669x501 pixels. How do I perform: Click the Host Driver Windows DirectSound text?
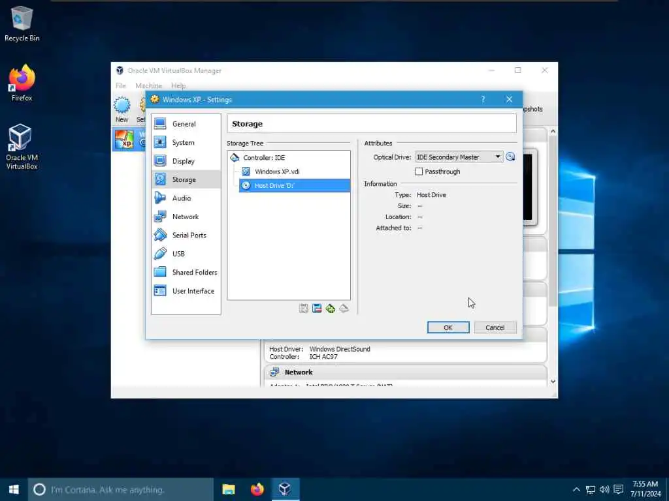pyautogui.click(x=319, y=350)
